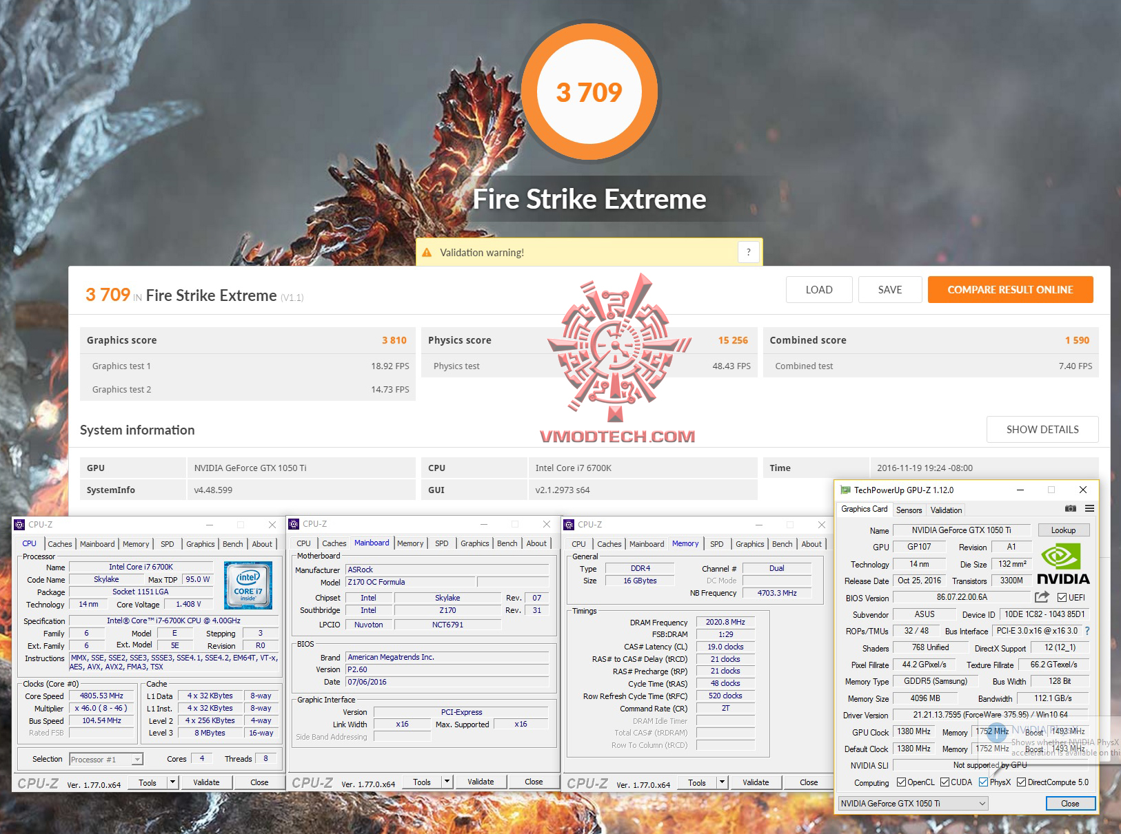Open the Processor #1 selection dropdown
This screenshot has height=834, width=1121.
106,760
